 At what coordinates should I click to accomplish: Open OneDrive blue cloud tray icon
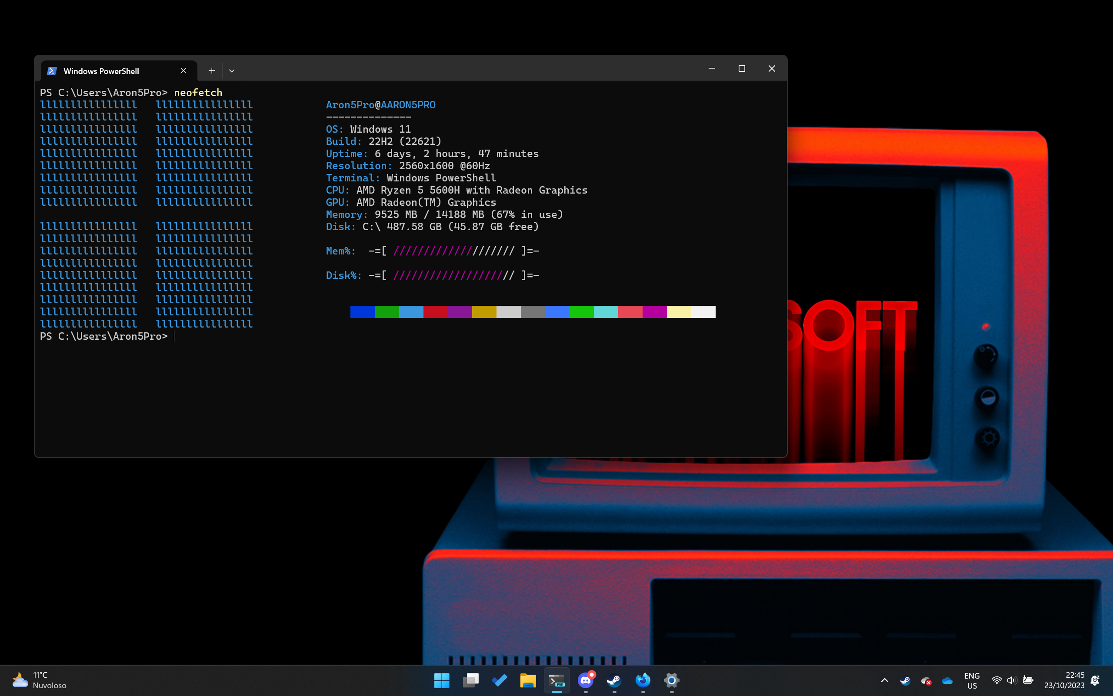pos(947,680)
